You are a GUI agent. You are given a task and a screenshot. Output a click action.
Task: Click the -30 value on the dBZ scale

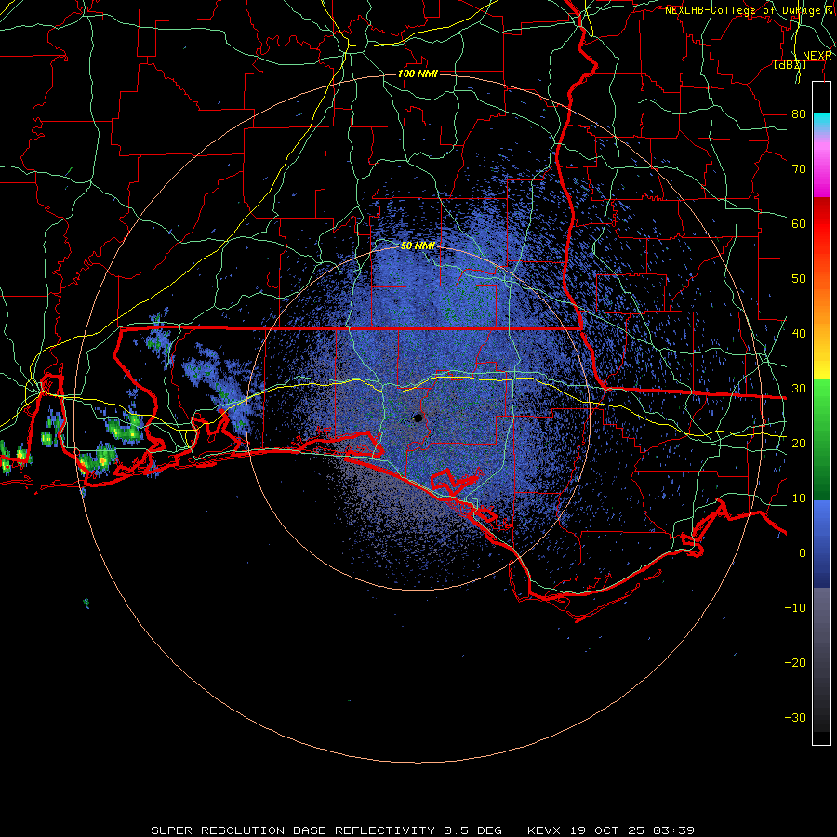(x=795, y=717)
